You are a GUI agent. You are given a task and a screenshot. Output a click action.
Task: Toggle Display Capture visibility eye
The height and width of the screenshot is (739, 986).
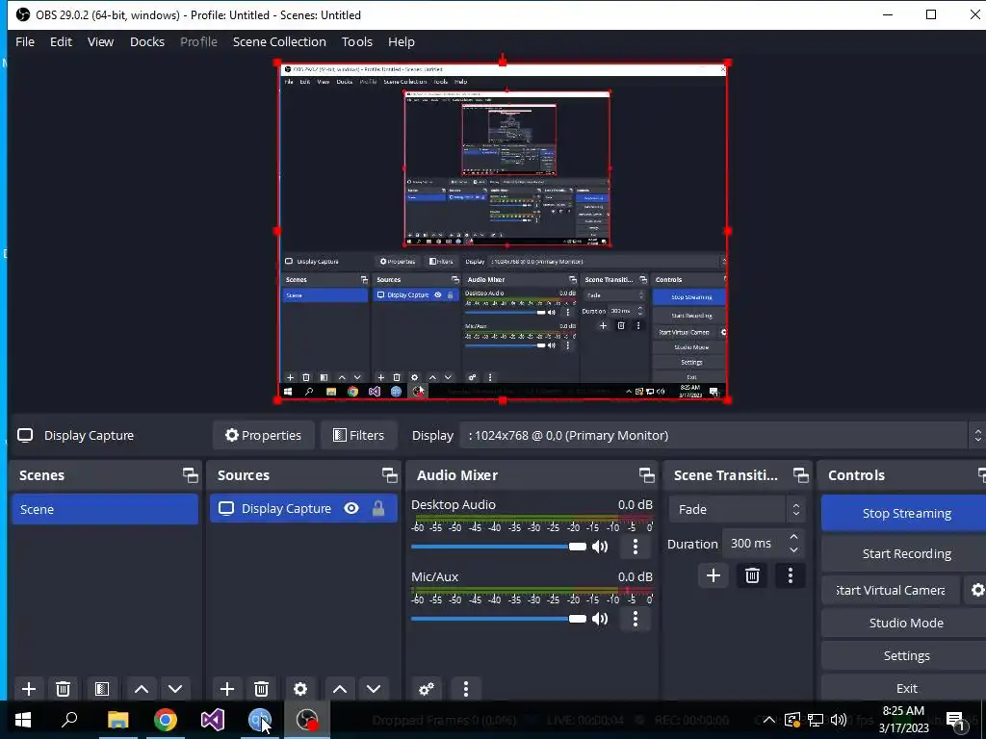coord(351,508)
